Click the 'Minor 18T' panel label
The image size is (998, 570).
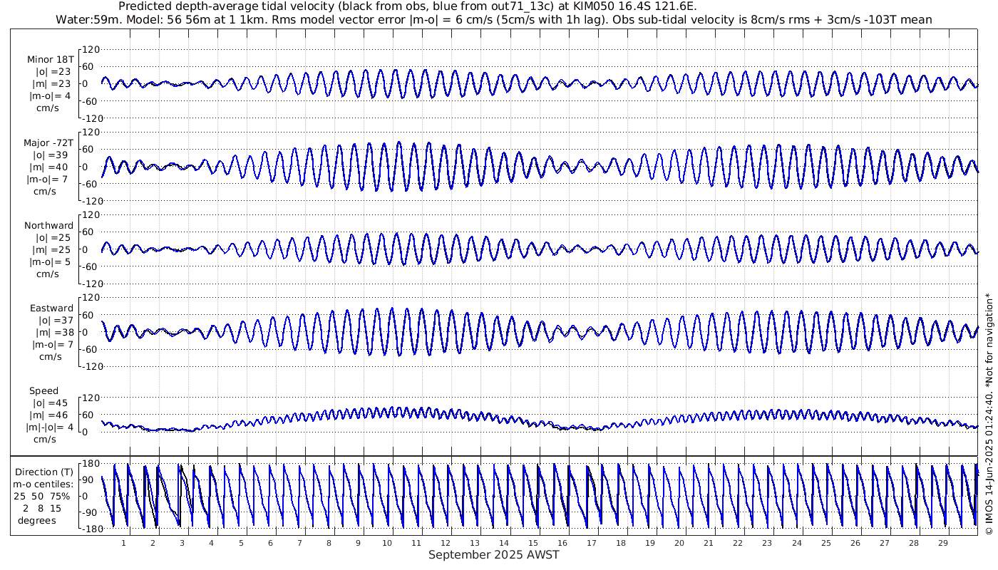[50, 59]
